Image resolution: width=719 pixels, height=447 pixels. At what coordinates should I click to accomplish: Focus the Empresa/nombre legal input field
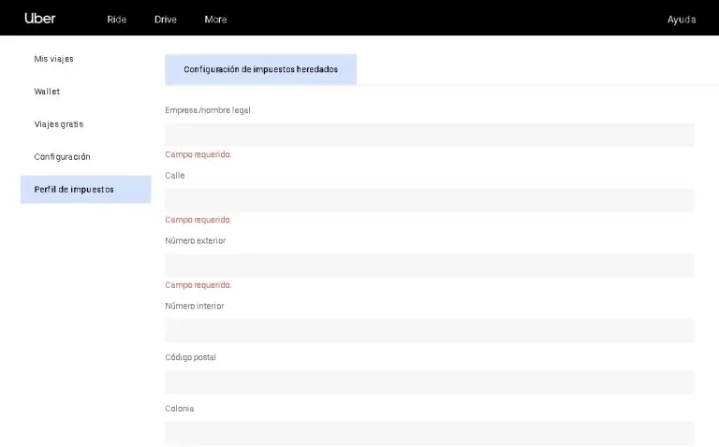(429, 135)
